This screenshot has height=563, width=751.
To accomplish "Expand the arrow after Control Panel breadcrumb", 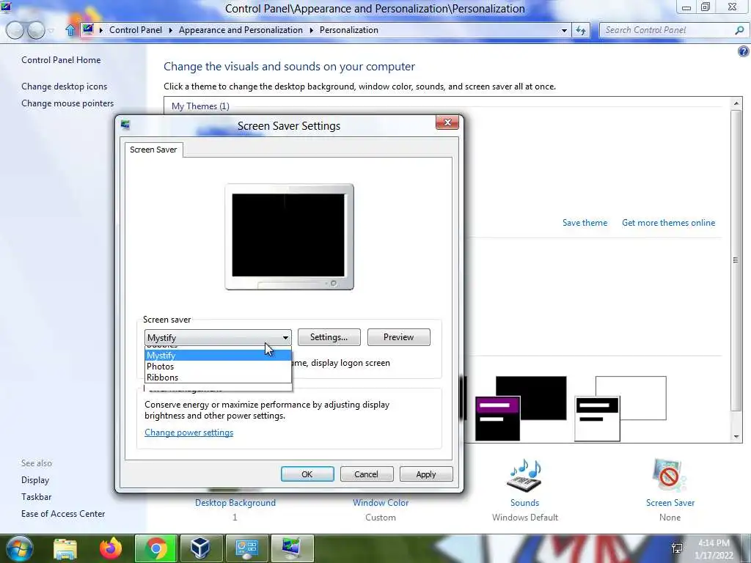I will click(x=170, y=30).
